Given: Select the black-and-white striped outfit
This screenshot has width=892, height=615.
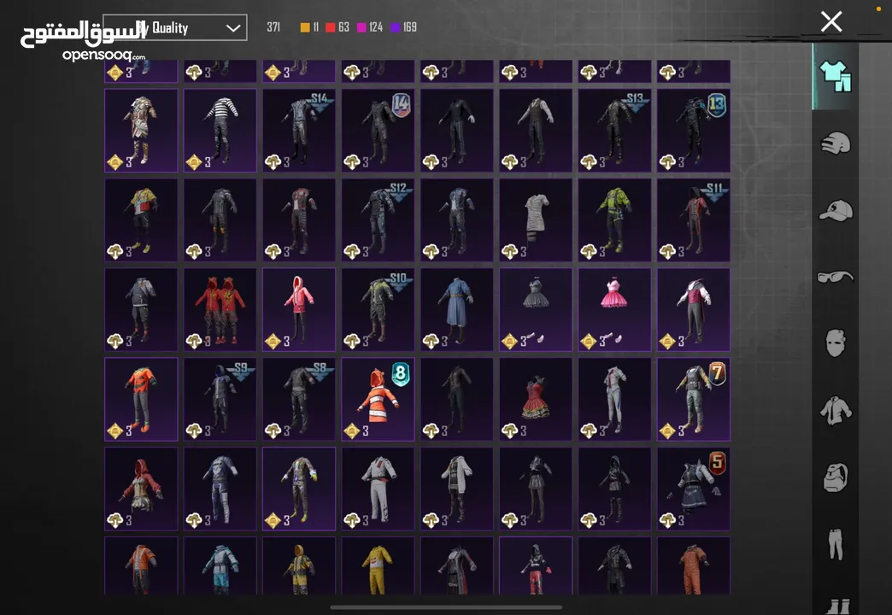Looking at the screenshot, I should [220, 131].
